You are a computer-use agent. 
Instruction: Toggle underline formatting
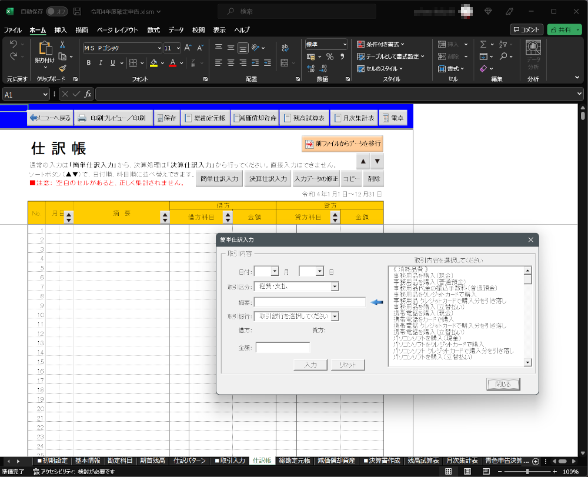point(112,62)
